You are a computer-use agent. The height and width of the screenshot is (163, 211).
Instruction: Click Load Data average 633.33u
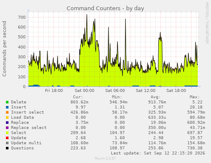(157, 117)
